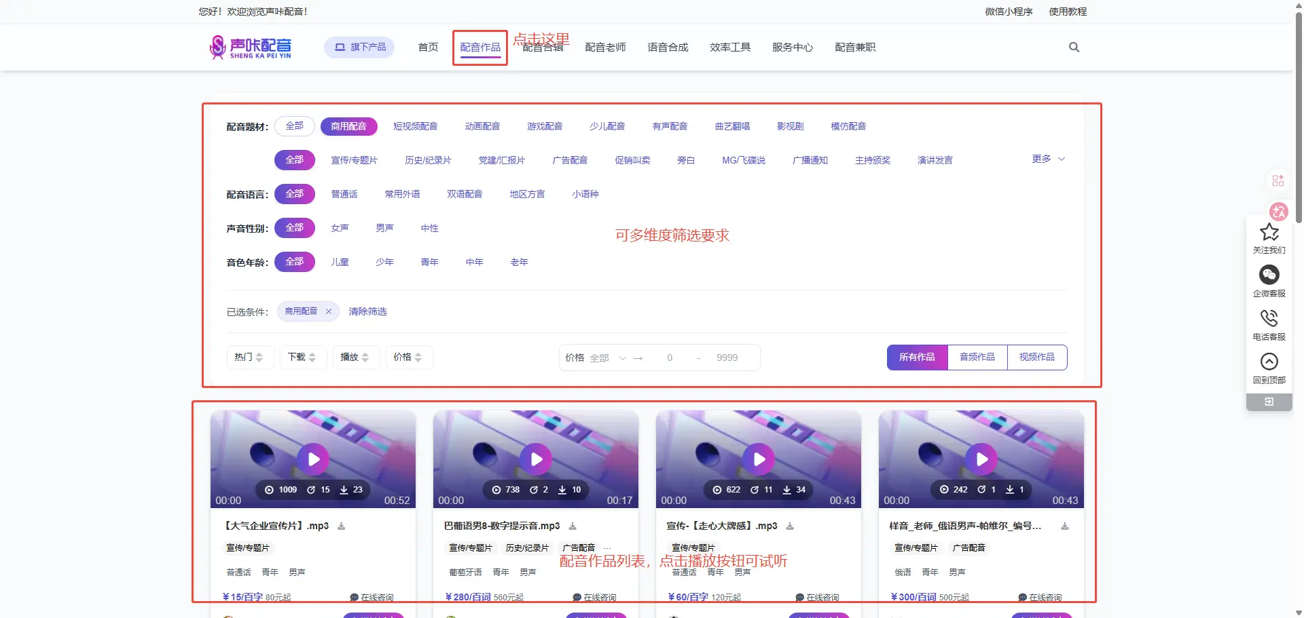This screenshot has height=618, width=1304.
Task: Play the 大气企业宣传片 audio sample
Action: coord(313,459)
